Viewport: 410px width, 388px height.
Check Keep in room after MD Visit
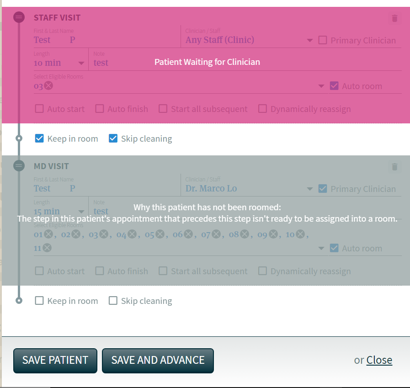coord(39,301)
